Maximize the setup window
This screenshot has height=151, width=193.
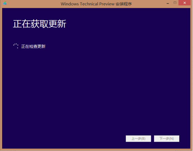click(x=175, y=3)
